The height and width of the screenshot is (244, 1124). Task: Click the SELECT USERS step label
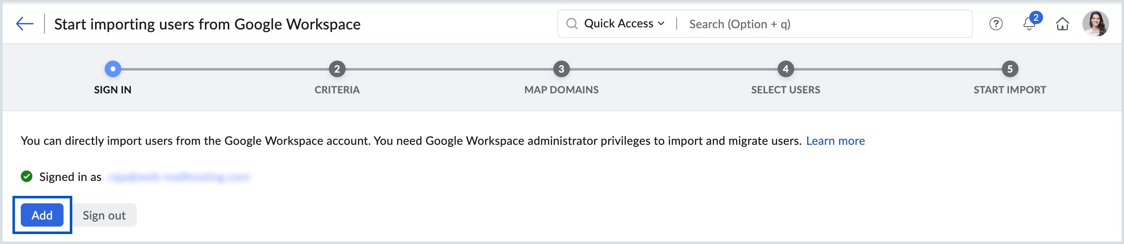[x=785, y=90]
